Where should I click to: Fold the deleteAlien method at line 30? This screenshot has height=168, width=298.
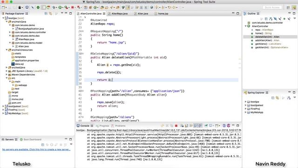point(83,54)
